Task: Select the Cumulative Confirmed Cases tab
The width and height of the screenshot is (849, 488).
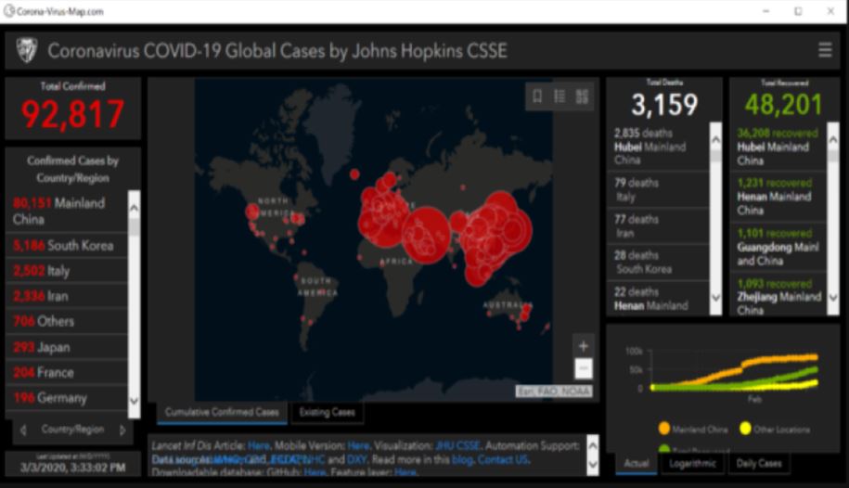Action: coord(222,412)
